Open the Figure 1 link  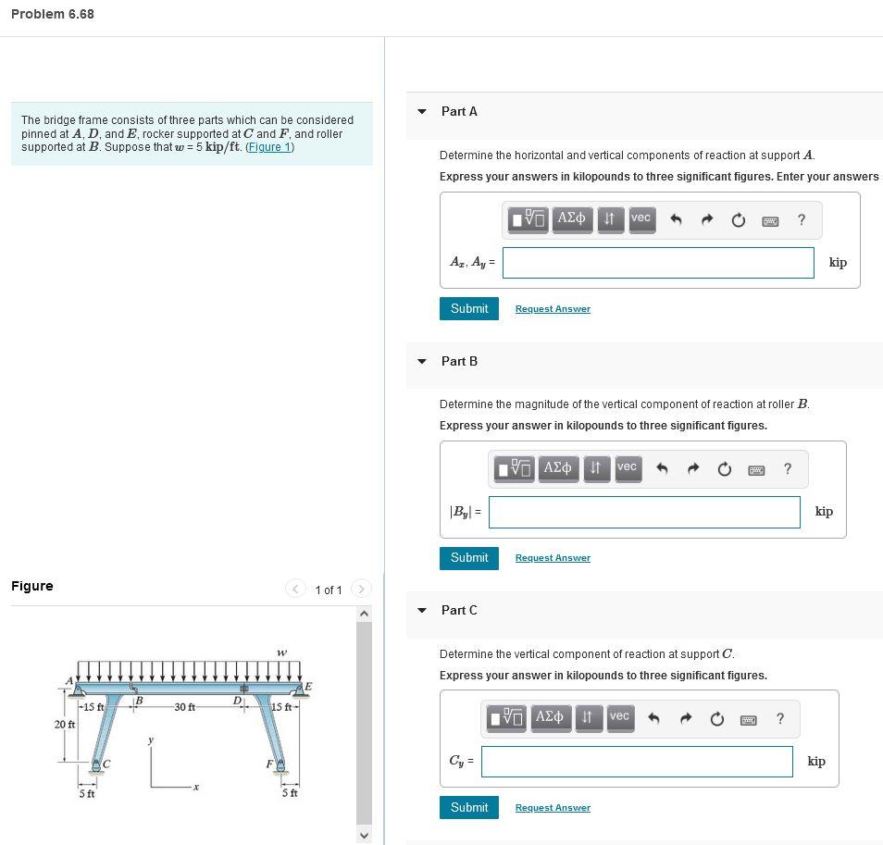point(269,147)
